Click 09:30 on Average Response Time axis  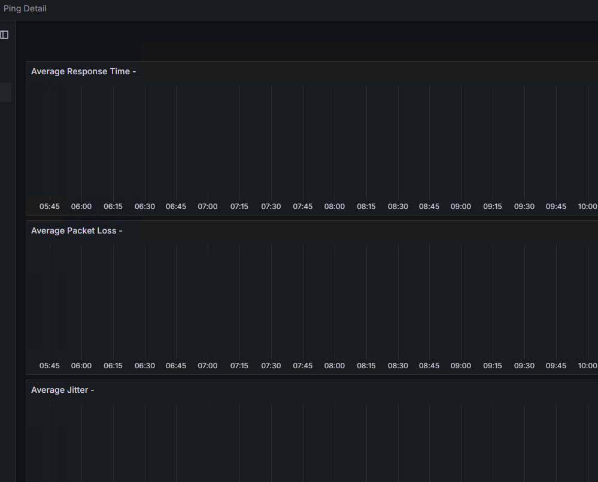[x=524, y=207]
